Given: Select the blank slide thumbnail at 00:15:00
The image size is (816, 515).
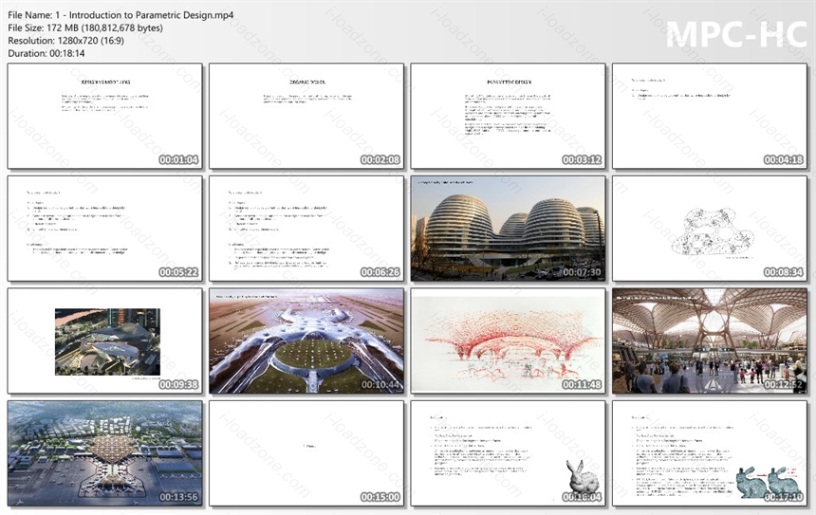Looking at the screenshot, I should coord(306,453).
